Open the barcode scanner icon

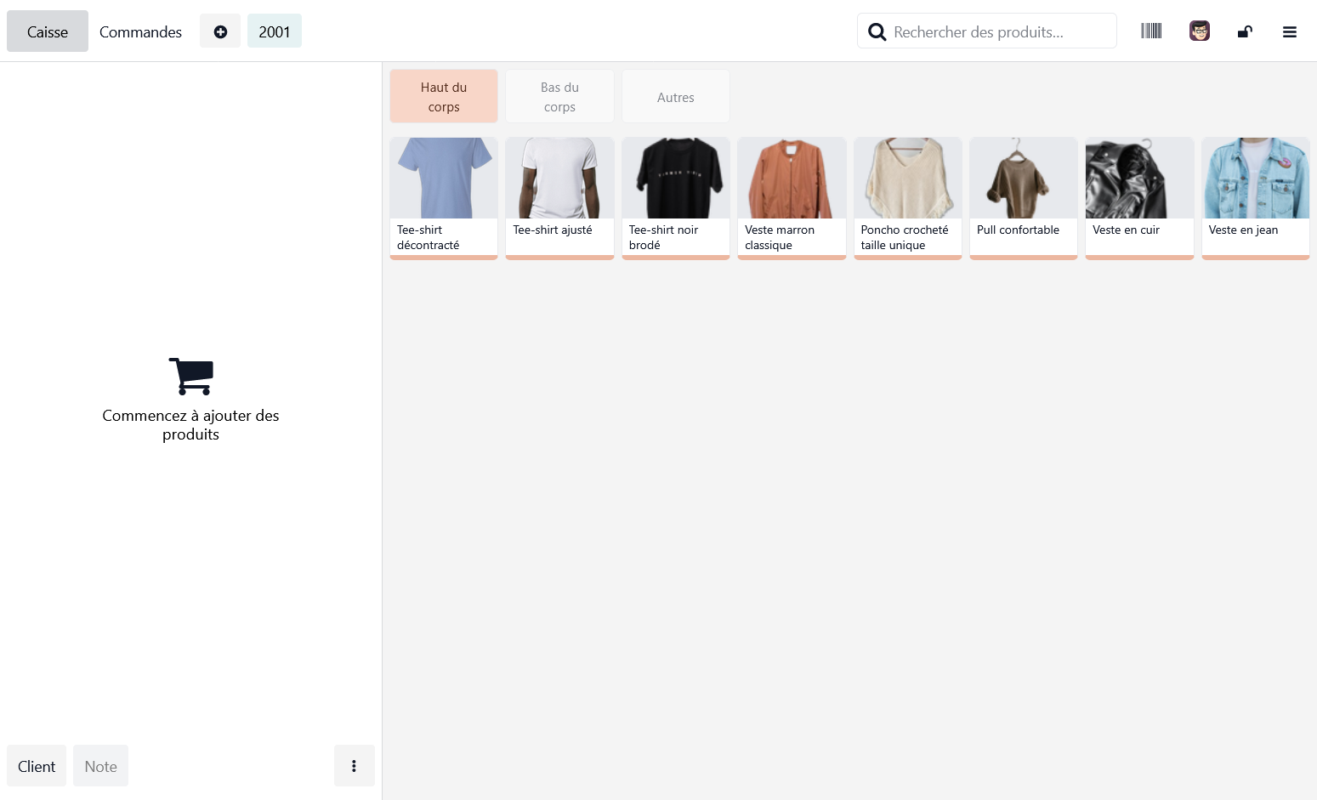coord(1151,31)
